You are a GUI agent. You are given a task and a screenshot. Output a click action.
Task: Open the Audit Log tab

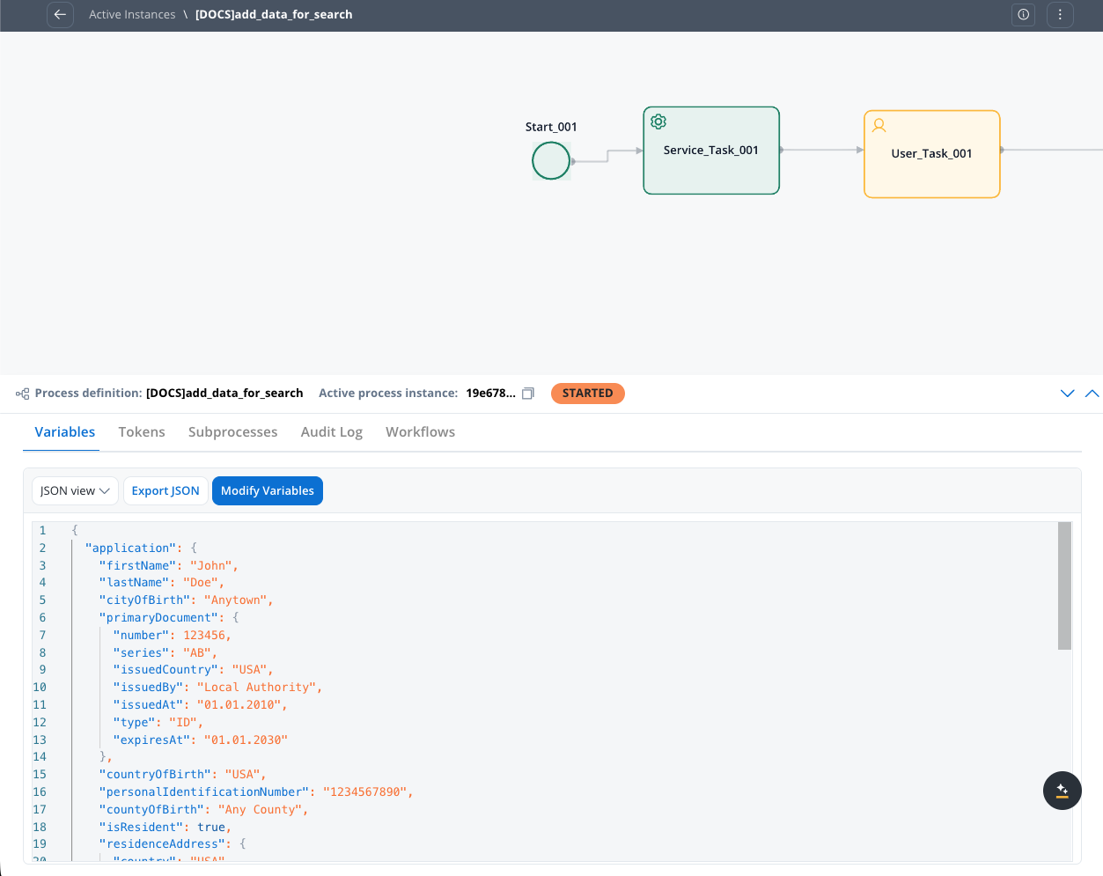332,431
